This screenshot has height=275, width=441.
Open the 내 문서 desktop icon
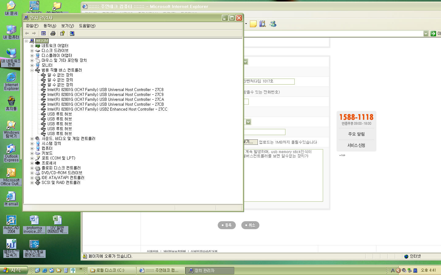pos(11,8)
